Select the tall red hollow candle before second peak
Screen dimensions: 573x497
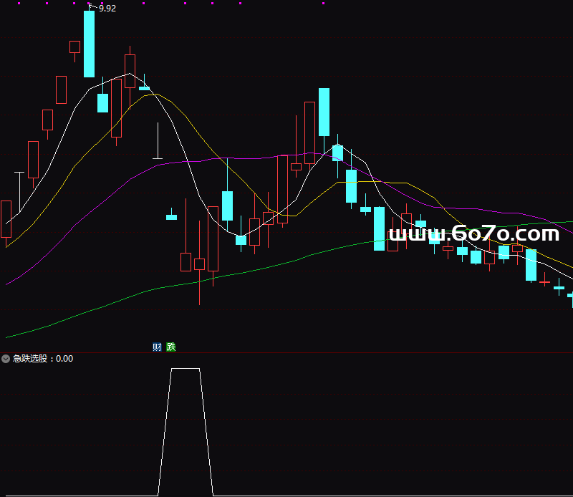[x=309, y=132]
